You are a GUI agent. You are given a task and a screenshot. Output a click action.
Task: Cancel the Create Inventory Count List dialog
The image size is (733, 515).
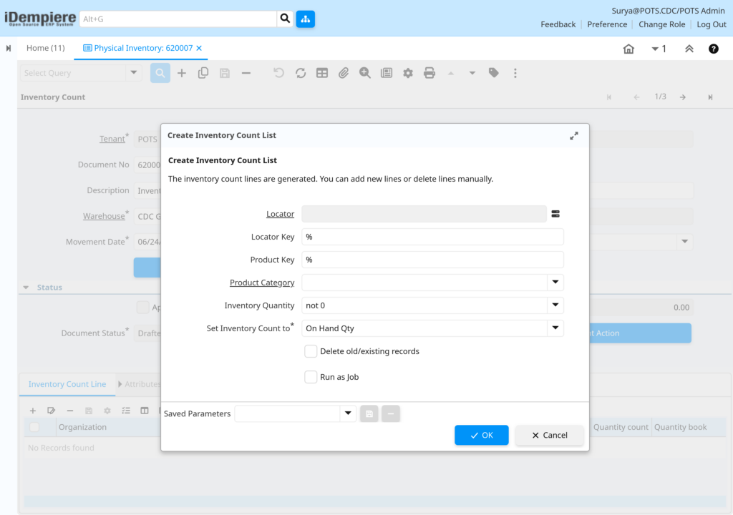click(549, 435)
